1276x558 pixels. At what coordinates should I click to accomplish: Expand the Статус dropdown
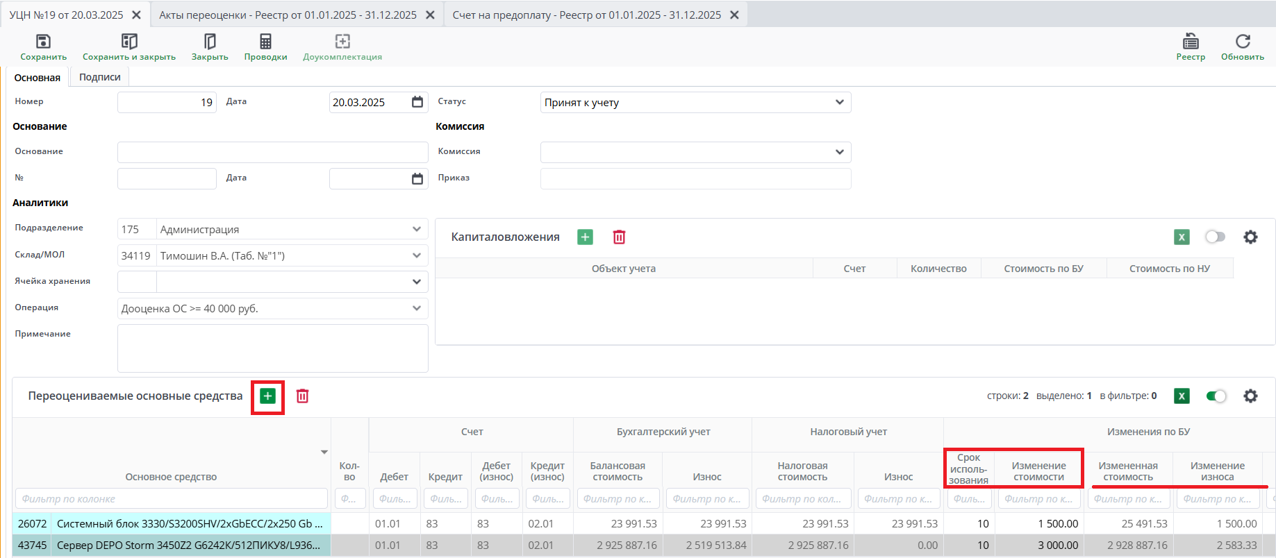point(839,103)
